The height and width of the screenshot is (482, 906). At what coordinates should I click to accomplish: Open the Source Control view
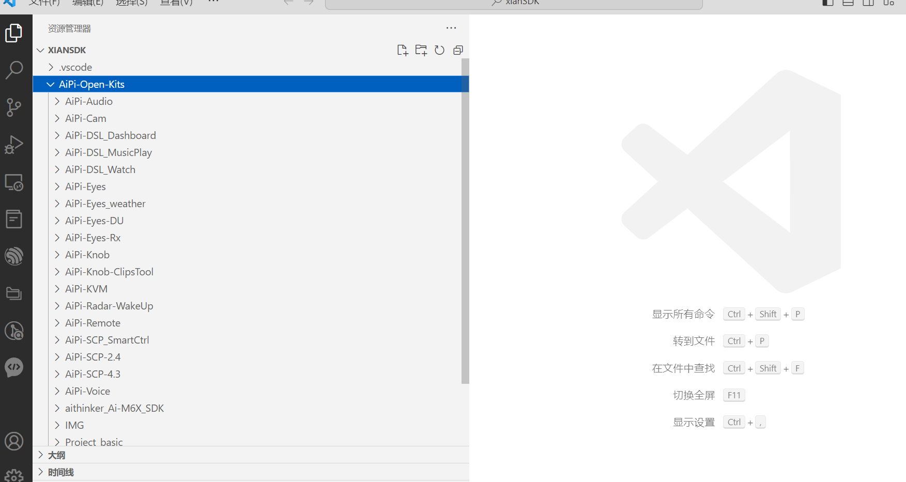(14, 107)
